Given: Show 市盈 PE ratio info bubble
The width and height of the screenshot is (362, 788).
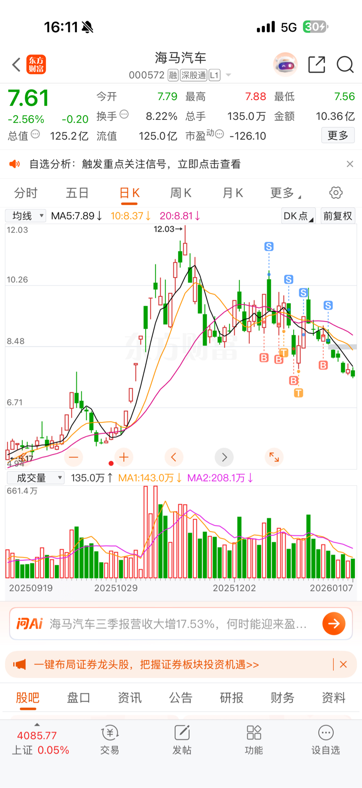Looking at the screenshot, I should [219, 135].
